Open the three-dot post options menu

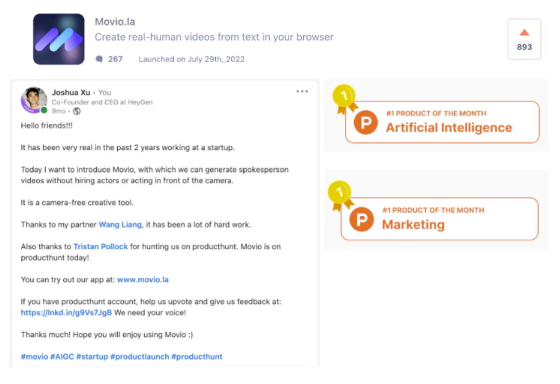[x=302, y=92]
